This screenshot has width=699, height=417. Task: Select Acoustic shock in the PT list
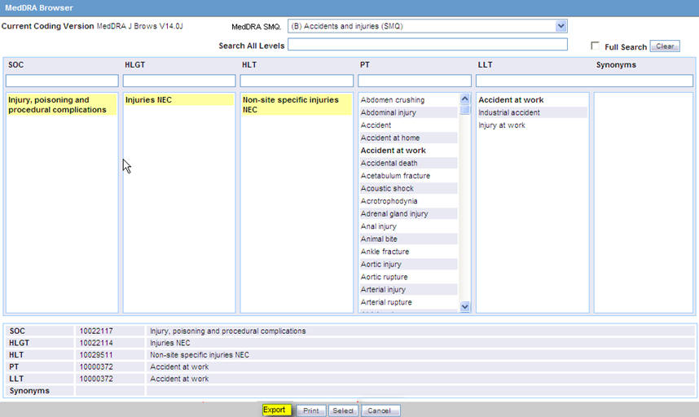click(387, 188)
